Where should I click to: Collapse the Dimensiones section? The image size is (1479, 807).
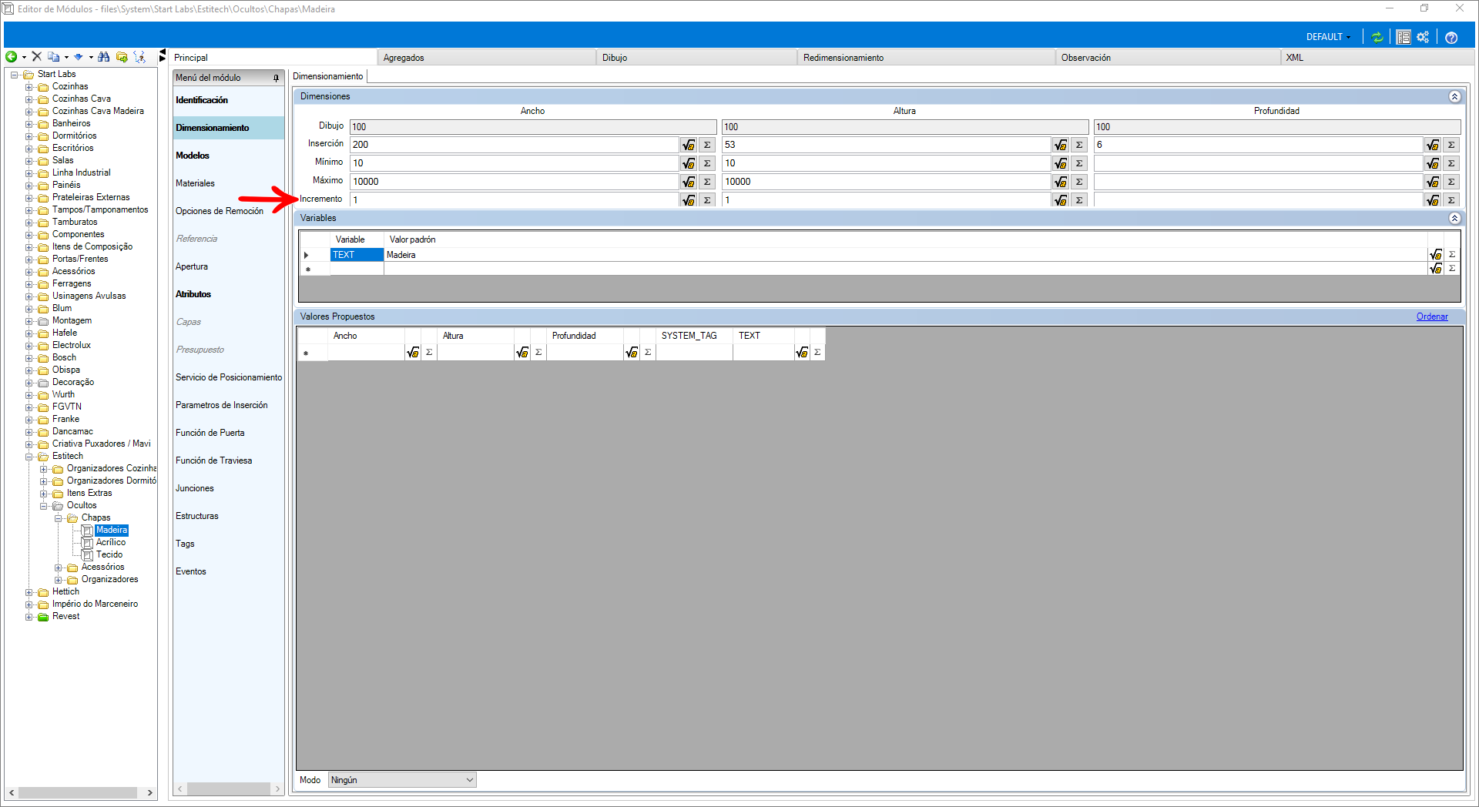(x=1454, y=96)
